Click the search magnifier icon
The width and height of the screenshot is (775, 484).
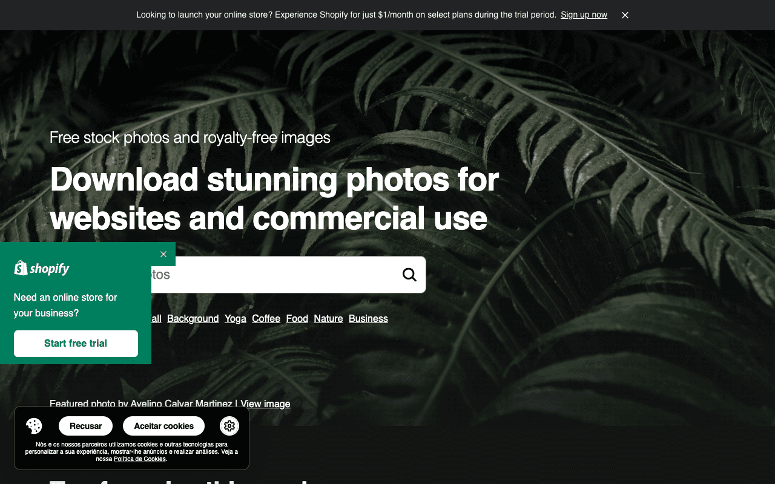pos(409,275)
